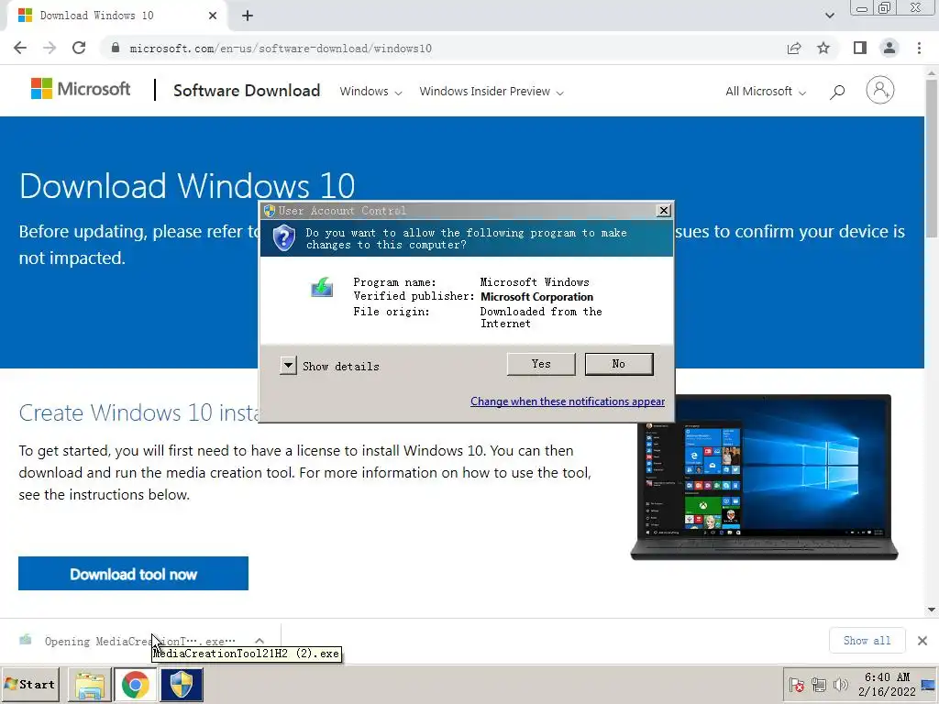Image resolution: width=939 pixels, height=704 pixels.
Task: Click Action Center flag tray icon
Action: pos(797,685)
